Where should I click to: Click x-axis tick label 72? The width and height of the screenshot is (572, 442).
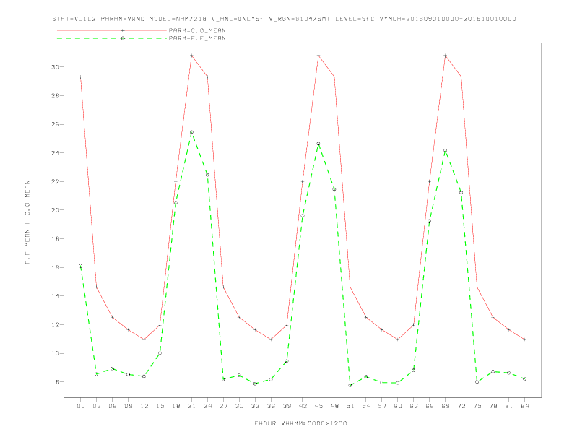tap(461, 406)
